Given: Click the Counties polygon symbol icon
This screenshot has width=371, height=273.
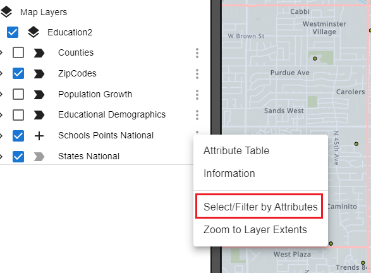Looking at the screenshot, I should pos(39,53).
